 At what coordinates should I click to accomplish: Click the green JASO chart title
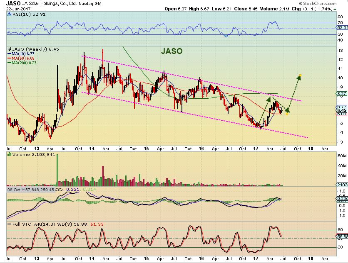coord(172,51)
